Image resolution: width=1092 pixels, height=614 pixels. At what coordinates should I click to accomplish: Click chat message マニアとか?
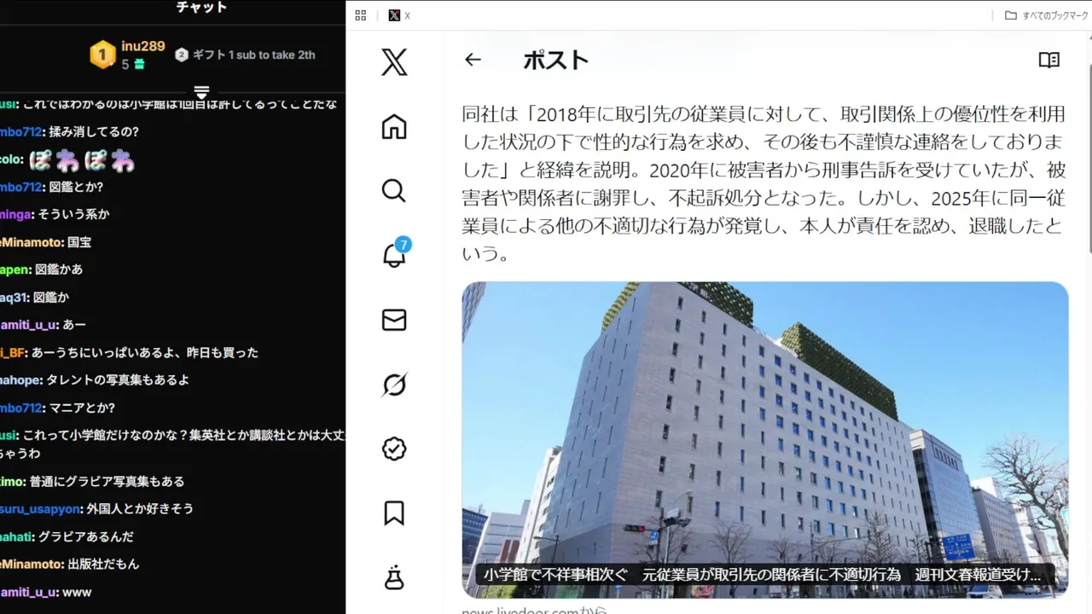coord(82,408)
